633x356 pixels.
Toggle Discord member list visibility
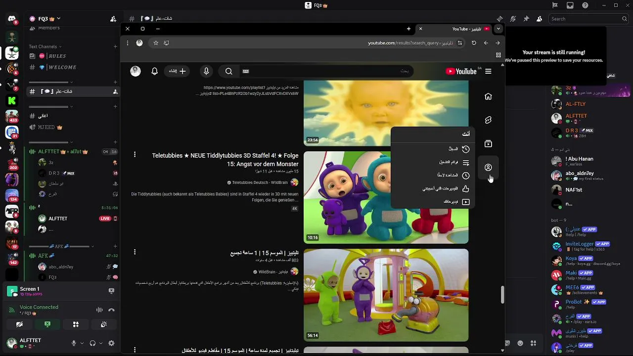[x=539, y=19]
